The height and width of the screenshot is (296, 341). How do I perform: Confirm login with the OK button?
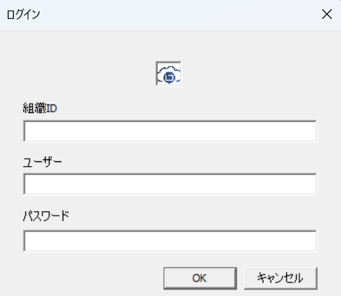click(x=200, y=278)
